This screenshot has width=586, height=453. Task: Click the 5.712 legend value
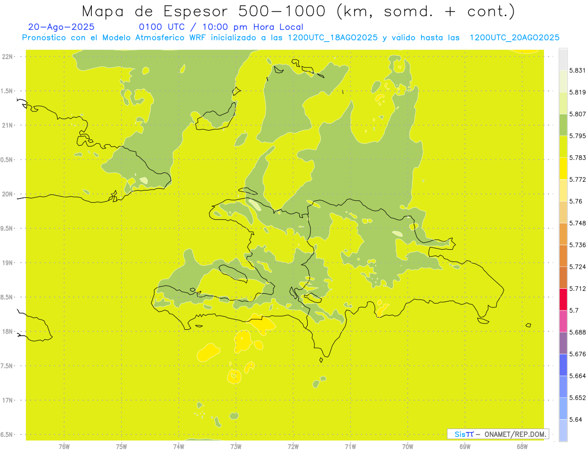point(577,288)
